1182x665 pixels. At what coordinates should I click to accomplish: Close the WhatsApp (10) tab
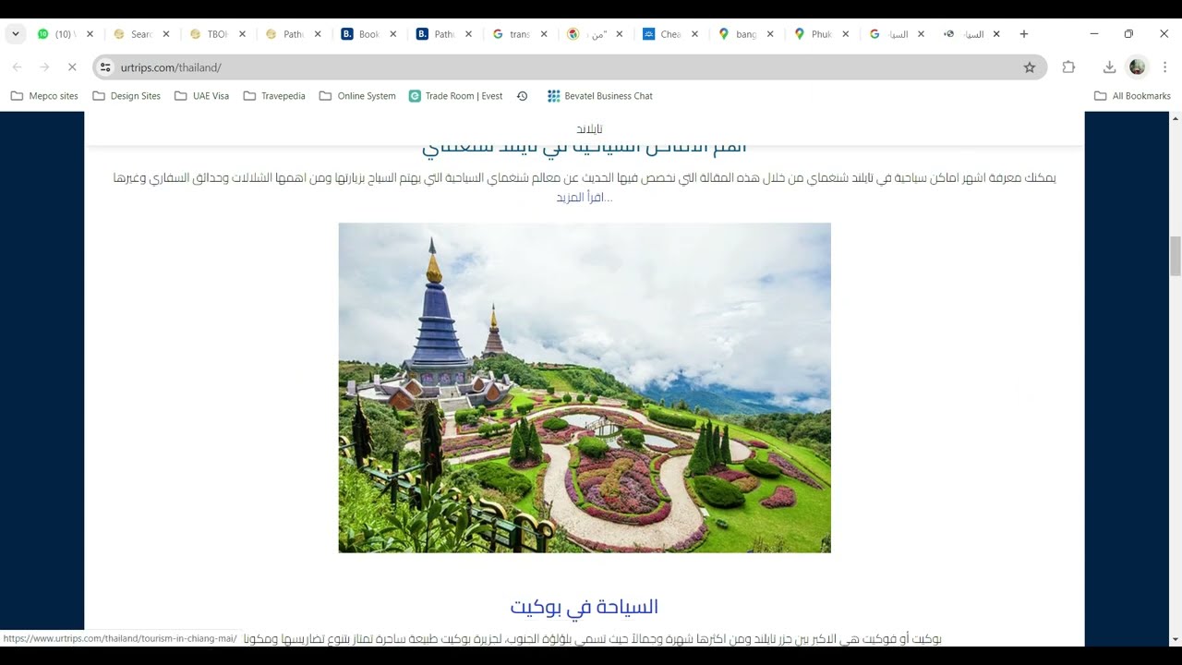point(90,34)
